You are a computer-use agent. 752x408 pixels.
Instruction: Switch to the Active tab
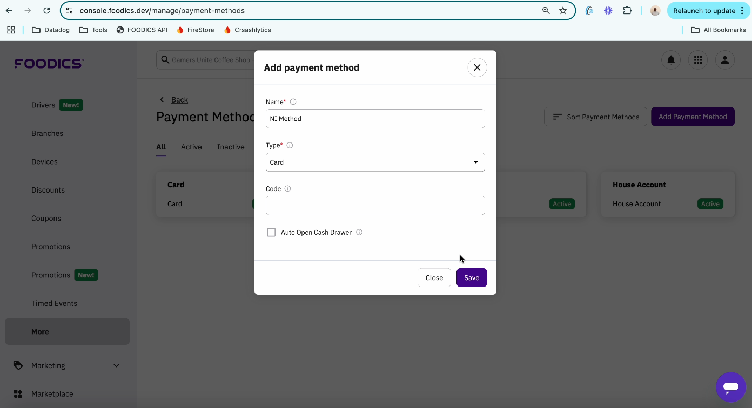click(x=191, y=147)
